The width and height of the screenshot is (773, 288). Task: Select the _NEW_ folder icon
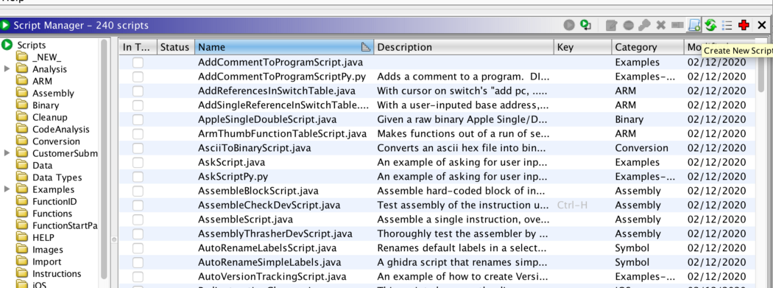tap(21, 57)
